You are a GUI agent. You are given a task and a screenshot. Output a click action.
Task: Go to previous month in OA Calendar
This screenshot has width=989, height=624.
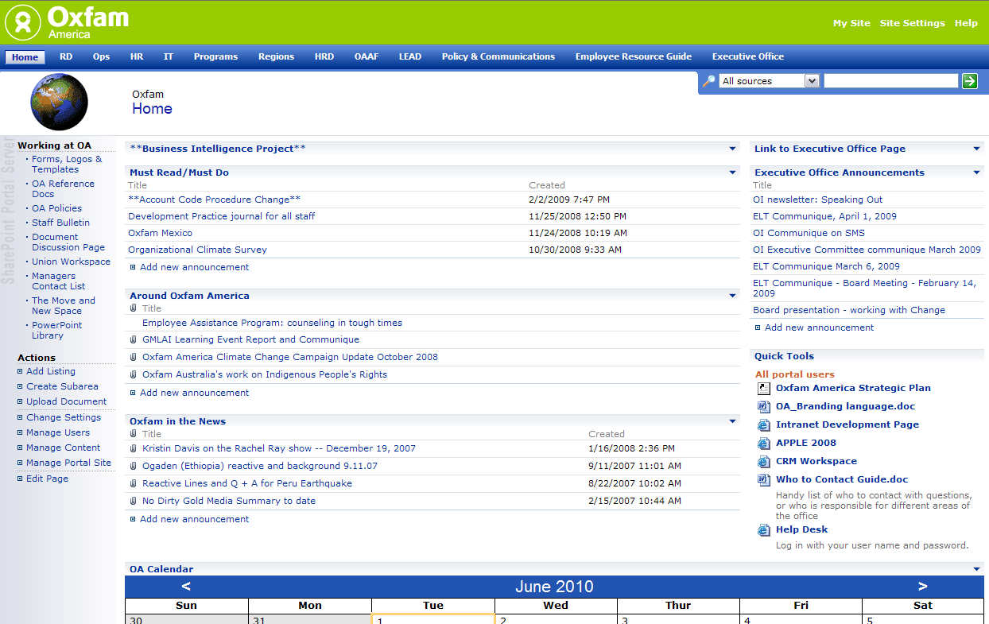pos(186,587)
